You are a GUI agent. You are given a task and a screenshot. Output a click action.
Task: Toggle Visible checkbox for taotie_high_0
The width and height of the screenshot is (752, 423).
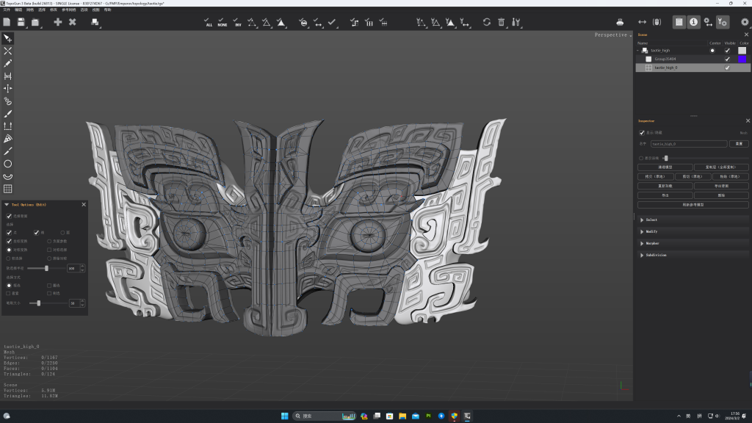728,68
